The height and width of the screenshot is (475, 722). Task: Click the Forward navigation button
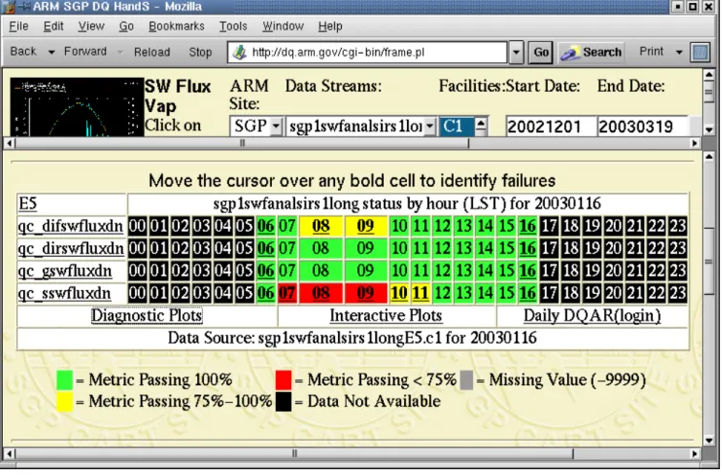pyautogui.click(x=85, y=51)
